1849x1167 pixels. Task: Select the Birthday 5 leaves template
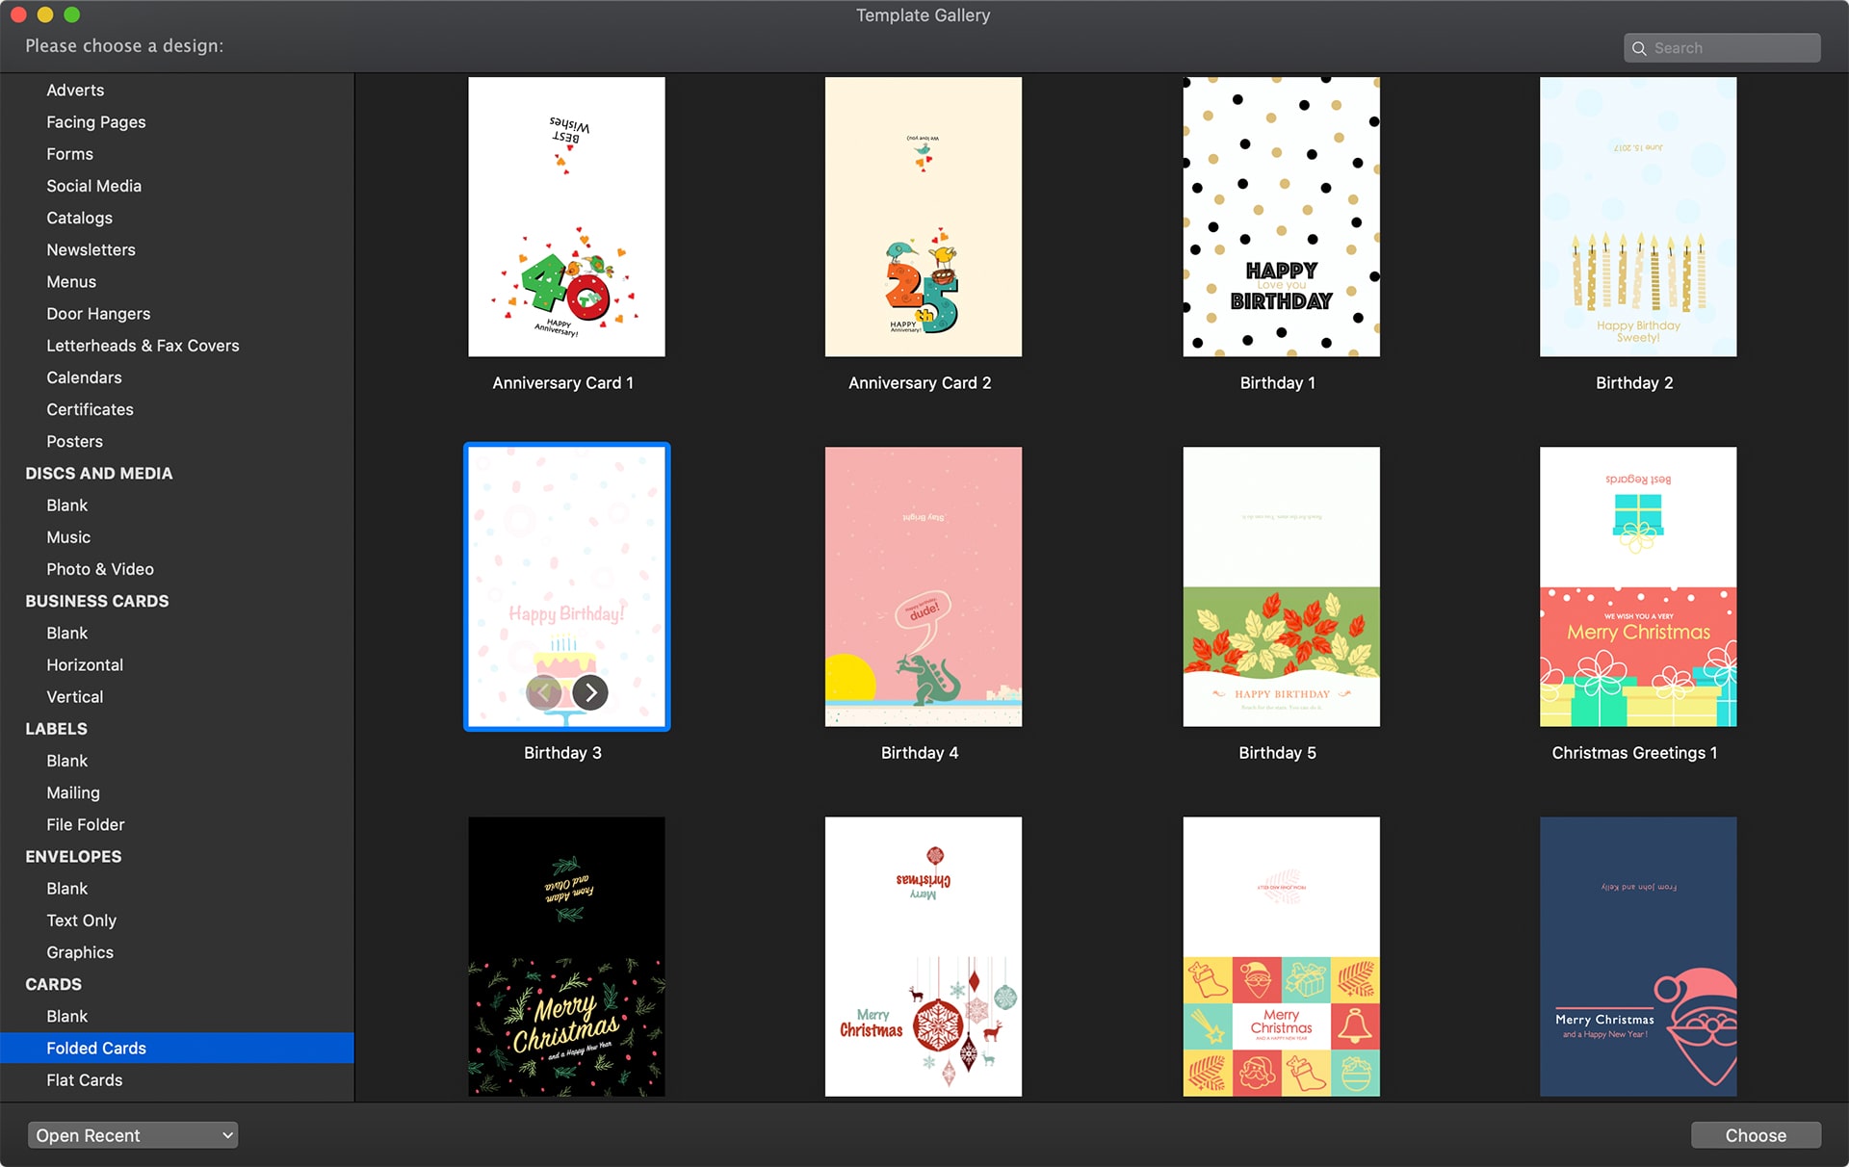coord(1281,586)
